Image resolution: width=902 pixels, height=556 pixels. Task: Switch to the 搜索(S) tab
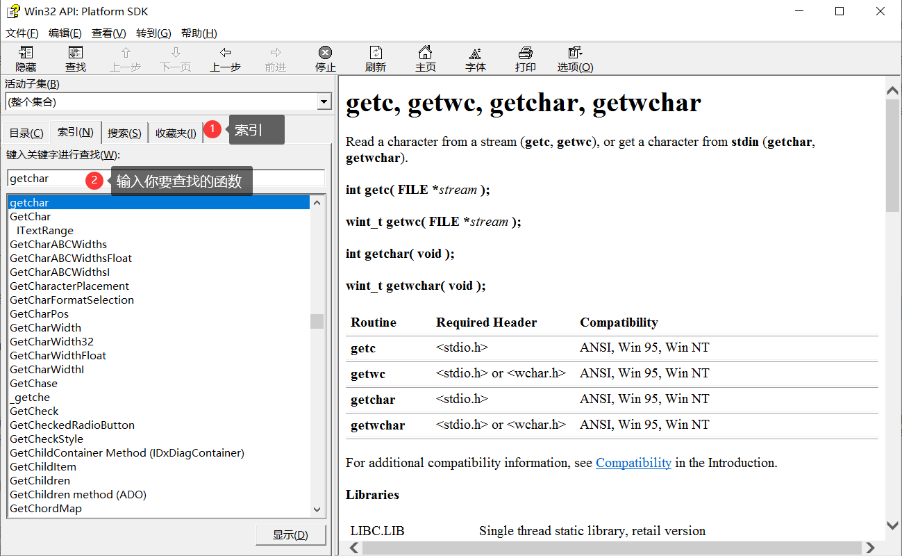125,133
